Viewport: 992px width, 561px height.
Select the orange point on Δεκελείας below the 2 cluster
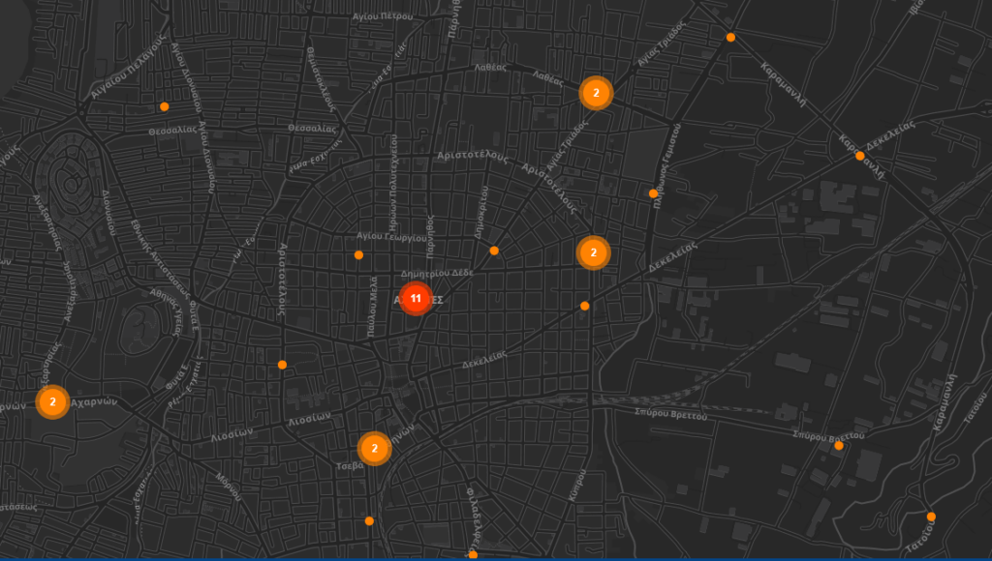[x=584, y=306]
